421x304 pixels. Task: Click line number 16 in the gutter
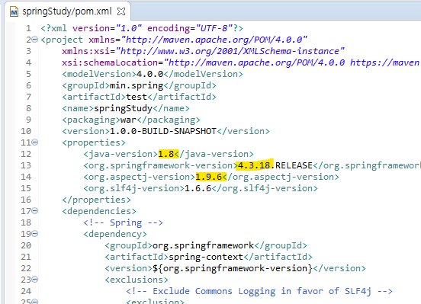[26, 200]
